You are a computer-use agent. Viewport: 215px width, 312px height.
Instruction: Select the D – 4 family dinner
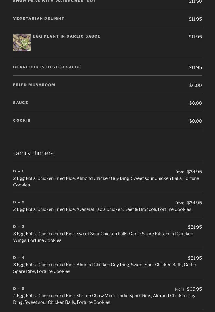click(19, 257)
